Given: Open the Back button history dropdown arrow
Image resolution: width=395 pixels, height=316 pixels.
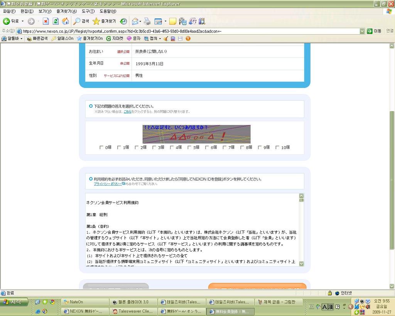Looking at the screenshot, I should (x=23, y=21).
